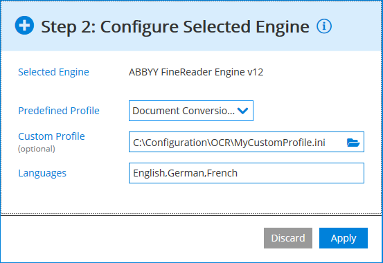The width and height of the screenshot is (383, 263).
Task: Click the Apply button
Action: pos(344,238)
